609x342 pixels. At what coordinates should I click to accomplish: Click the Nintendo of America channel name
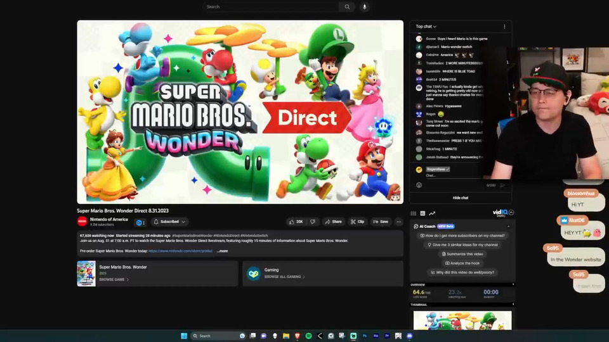pos(108,220)
